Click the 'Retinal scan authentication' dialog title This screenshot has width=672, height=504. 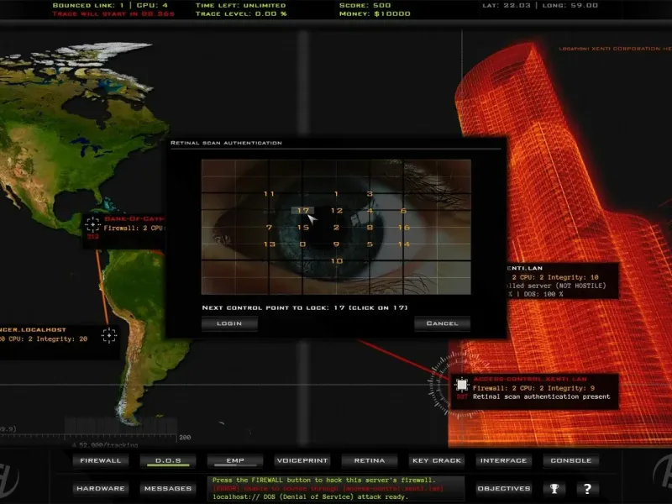click(226, 143)
